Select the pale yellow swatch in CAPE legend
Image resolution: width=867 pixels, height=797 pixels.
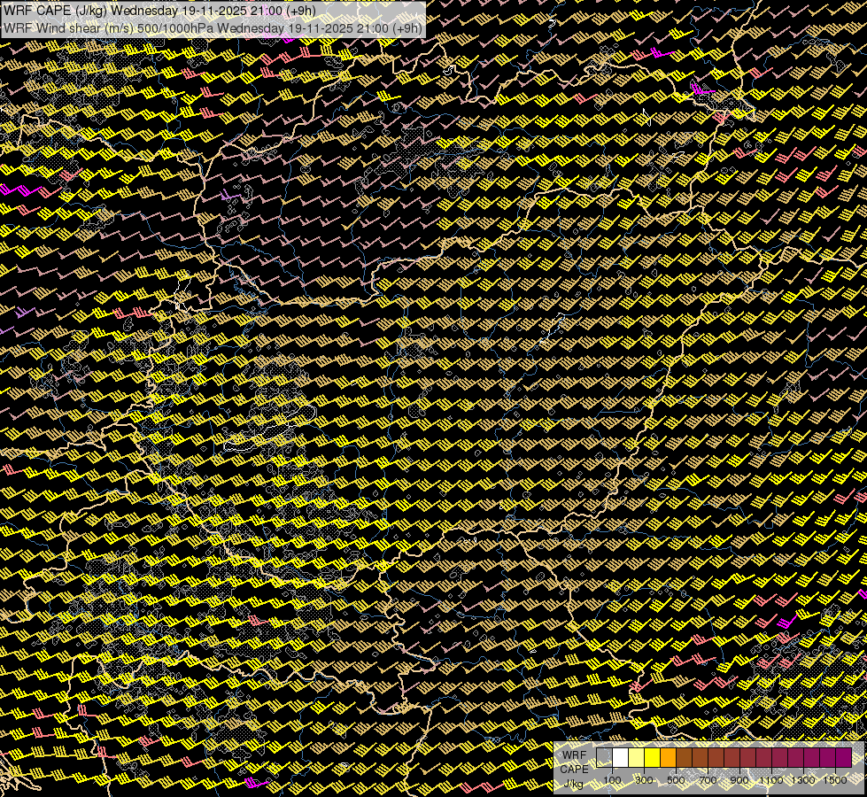tap(637, 758)
